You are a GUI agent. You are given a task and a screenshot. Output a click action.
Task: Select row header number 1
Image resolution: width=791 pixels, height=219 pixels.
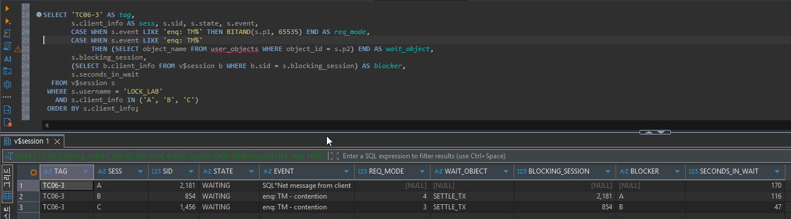coord(28,186)
